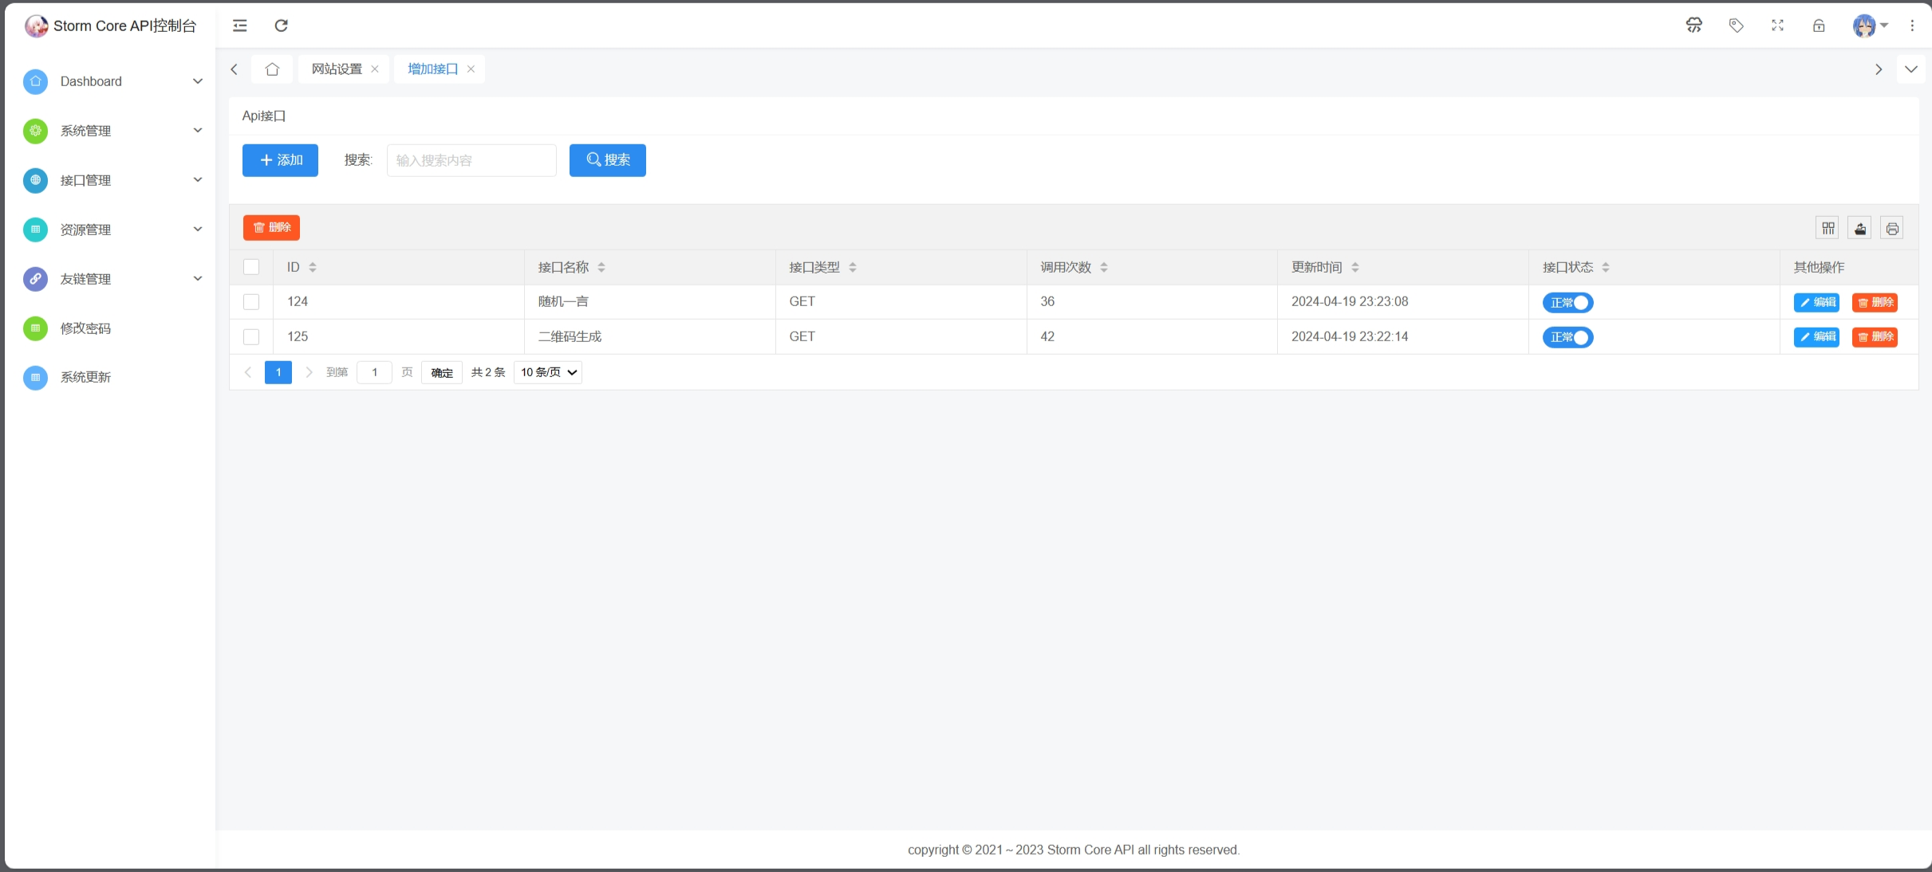Expand the 接口管理 menu chevron
This screenshot has width=1932, height=872.
click(198, 180)
